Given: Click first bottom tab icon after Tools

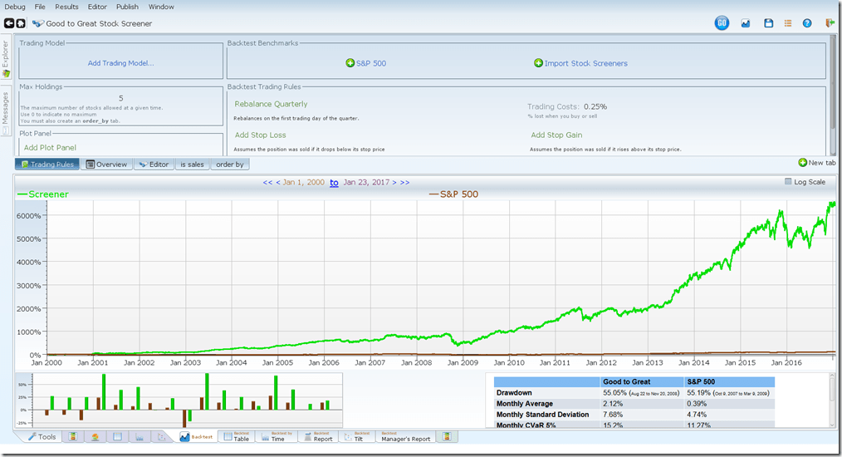Looking at the screenshot, I should click(73, 436).
